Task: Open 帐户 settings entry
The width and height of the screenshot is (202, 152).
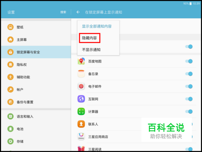Action: tap(36, 89)
